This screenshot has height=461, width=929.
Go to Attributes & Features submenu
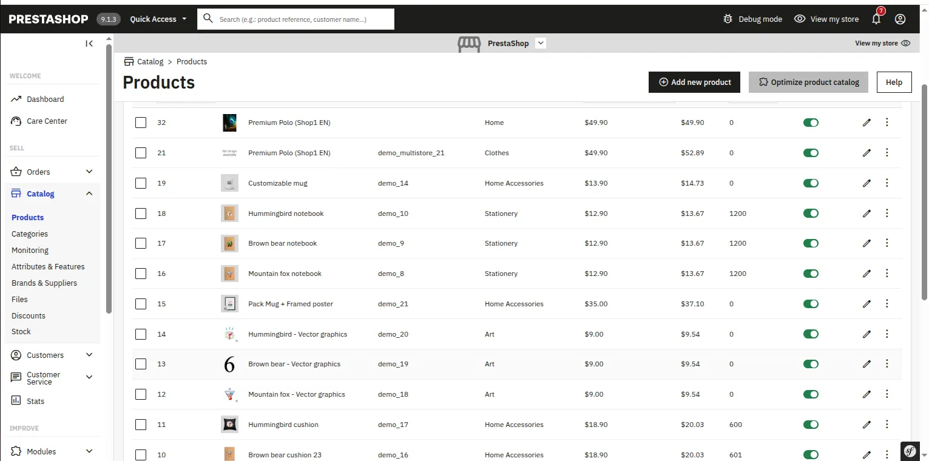[x=48, y=266]
